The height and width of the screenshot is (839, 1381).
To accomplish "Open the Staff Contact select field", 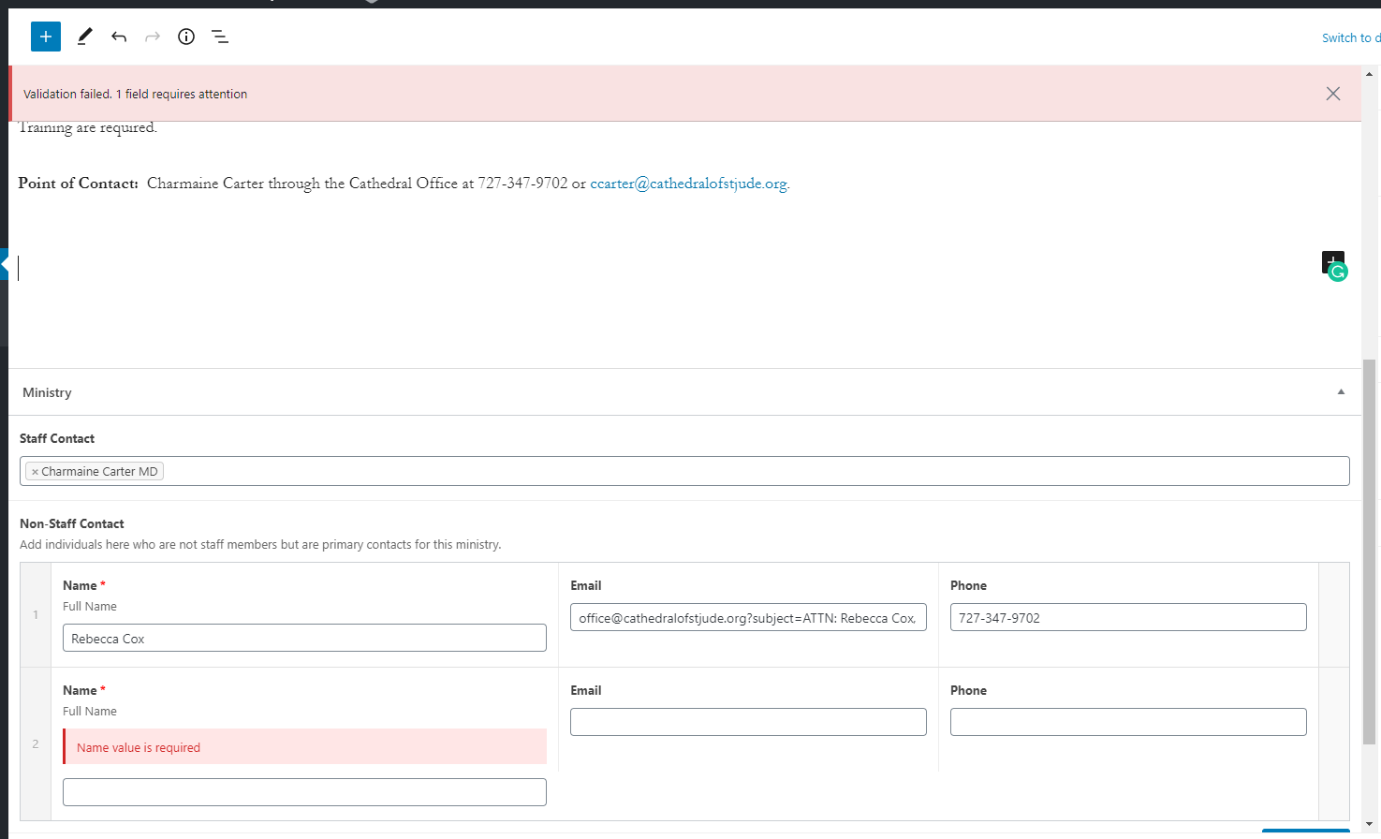I will click(x=749, y=471).
